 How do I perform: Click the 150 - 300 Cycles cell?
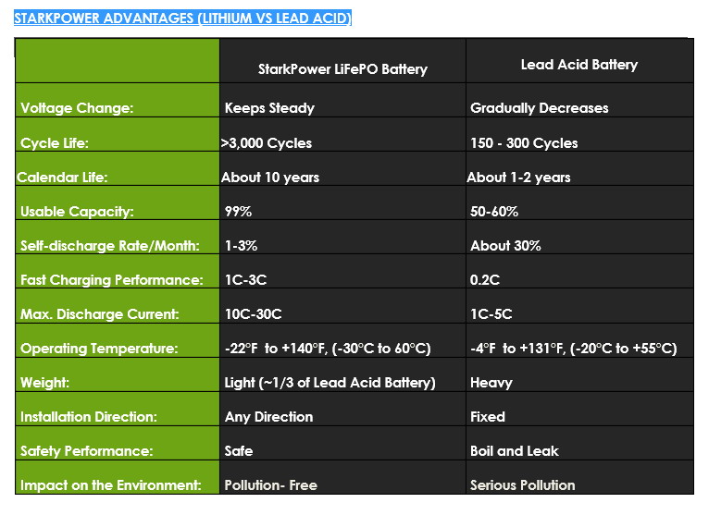coord(524,143)
